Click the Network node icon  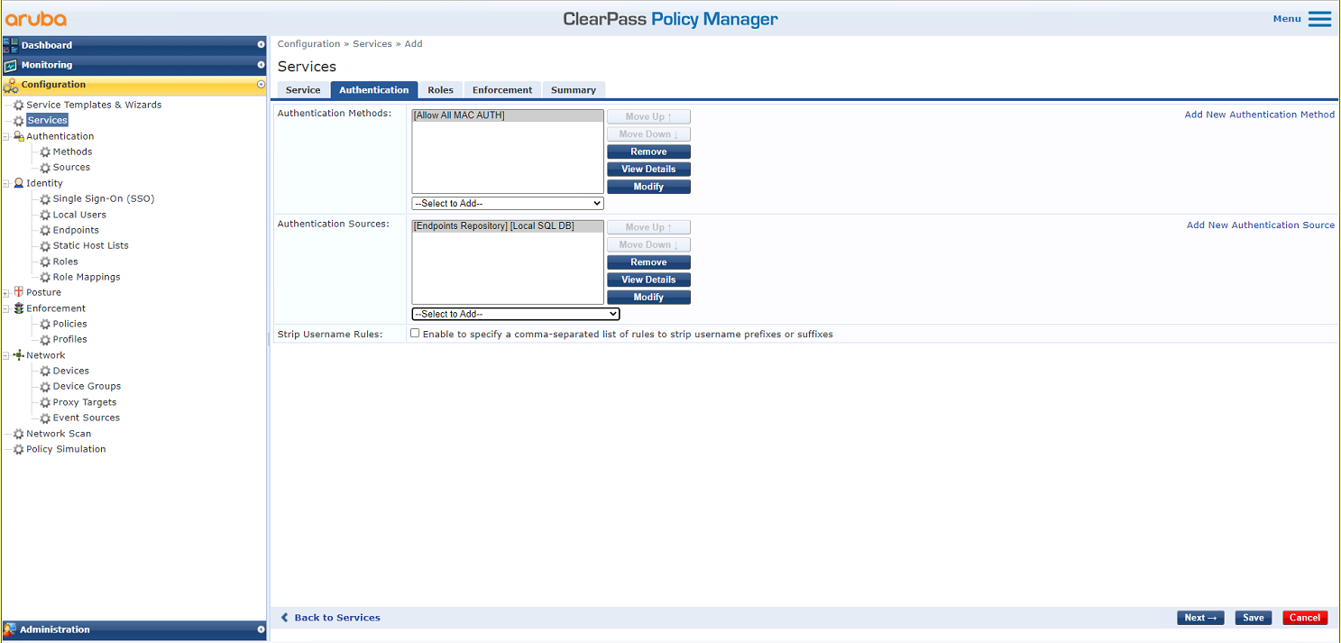tap(18, 355)
